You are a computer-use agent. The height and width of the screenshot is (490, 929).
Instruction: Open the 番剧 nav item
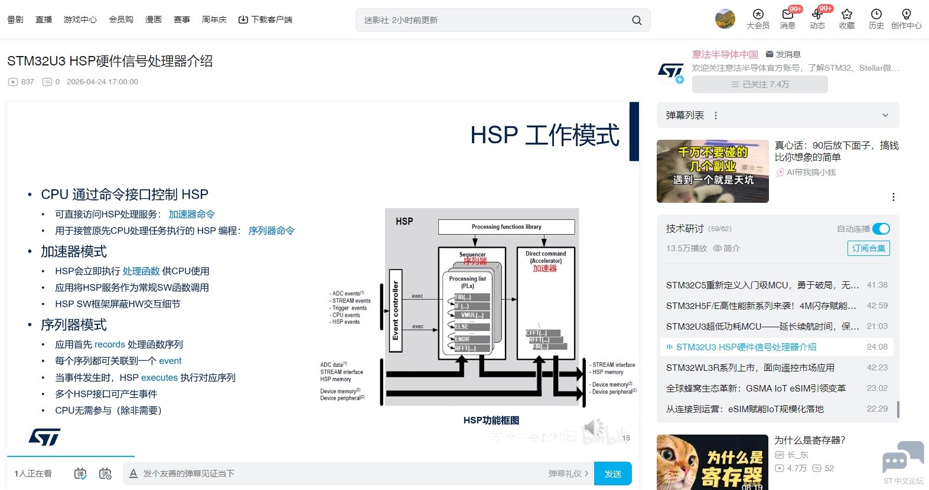(15, 19)
